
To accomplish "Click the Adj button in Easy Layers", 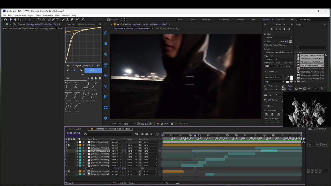I will 310,145.
